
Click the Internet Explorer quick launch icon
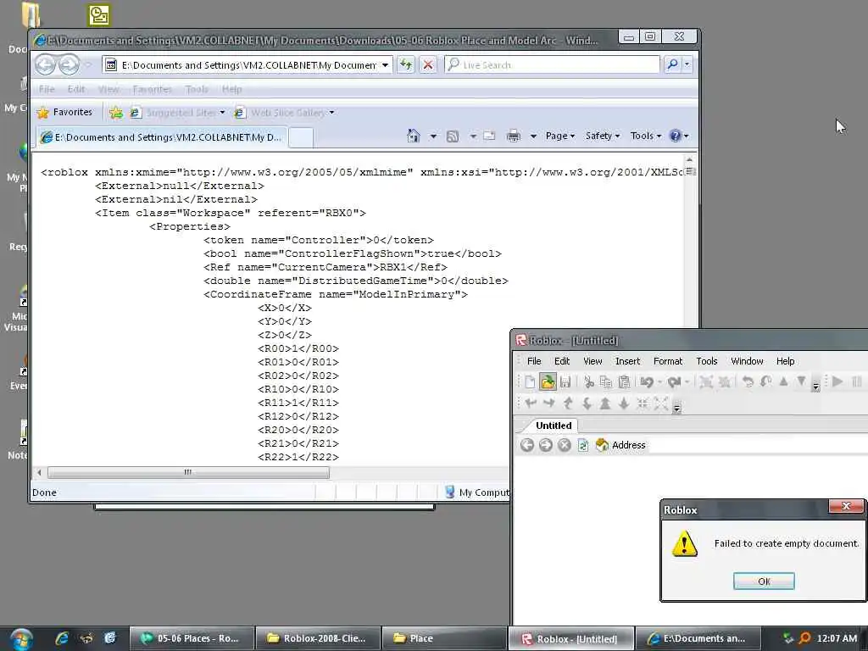click(x=62, y=638)
